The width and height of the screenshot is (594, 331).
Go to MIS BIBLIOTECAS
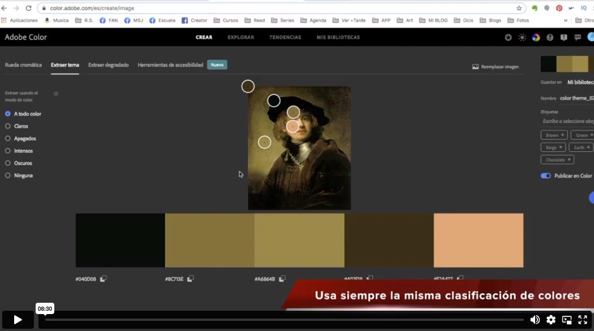click(x=338, y=37)
